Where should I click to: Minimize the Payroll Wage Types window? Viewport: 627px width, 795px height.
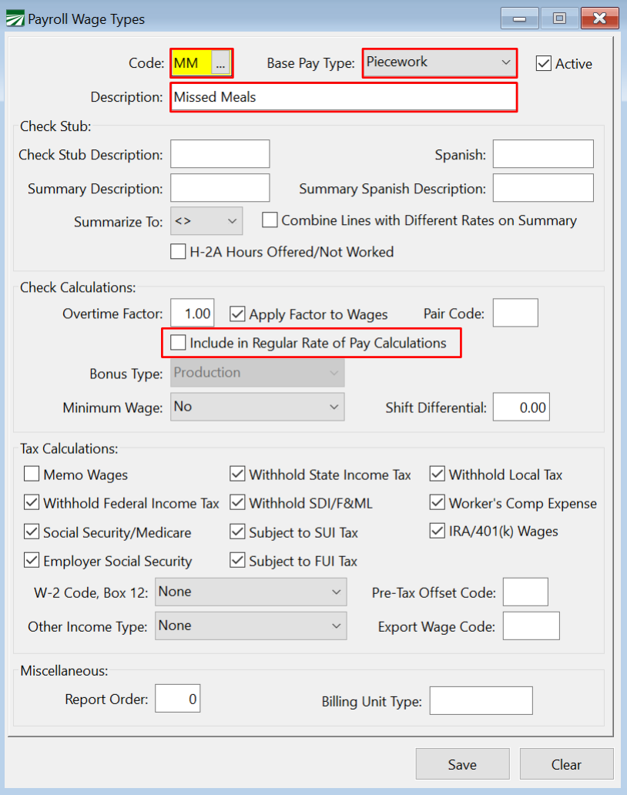[x=519, y=18]
